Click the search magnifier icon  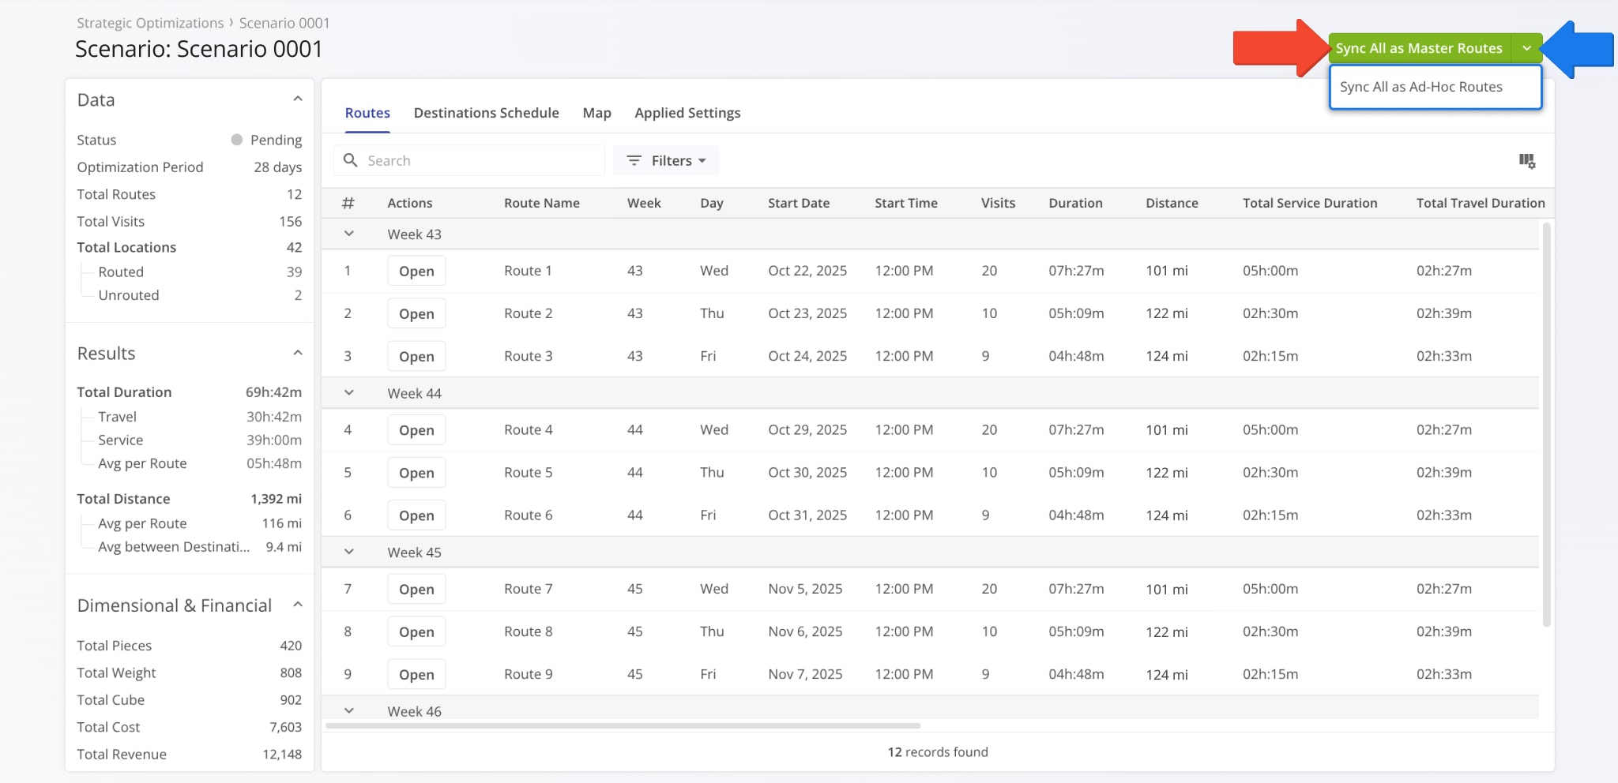point(351,160)
